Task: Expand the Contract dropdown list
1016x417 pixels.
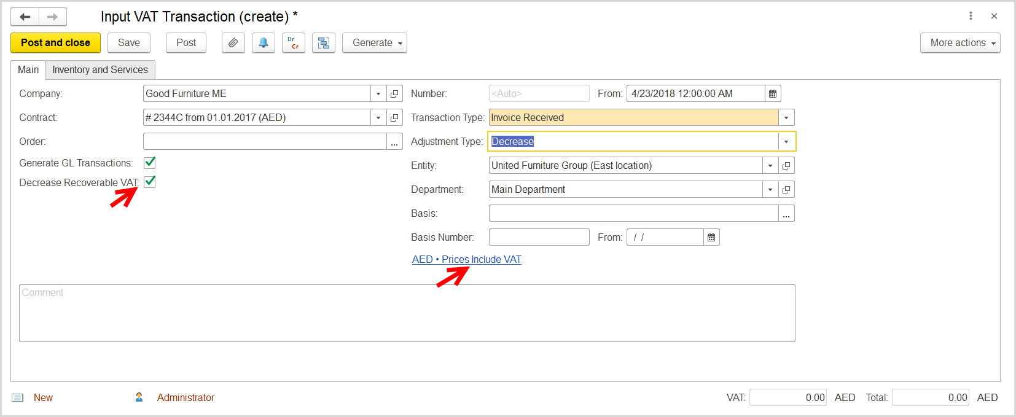Action: [x=378, y=118]
